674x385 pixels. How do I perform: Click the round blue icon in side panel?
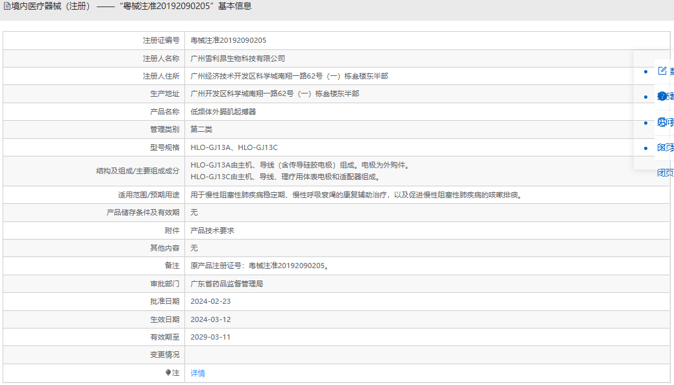[x=662, y=96]
